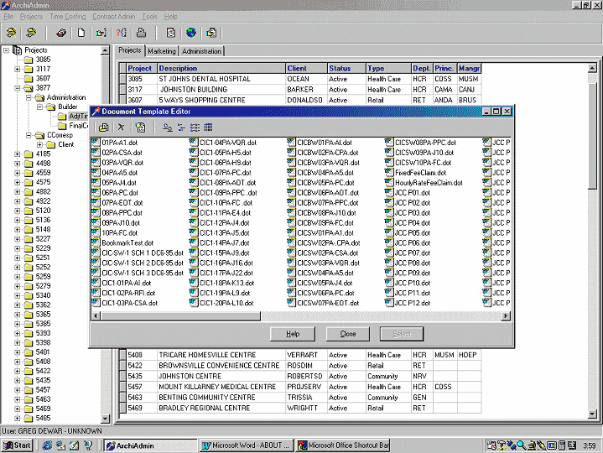Click the first yellow coins toolbar icon
Screen dimensions: 603x453
tap(11, 33)
